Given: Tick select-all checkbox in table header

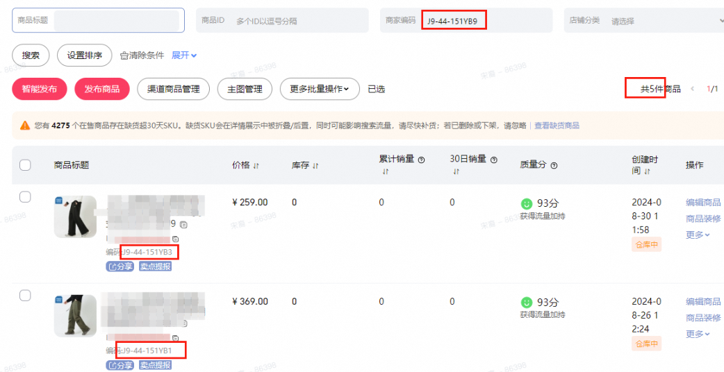Looking at the screenshot, I should tap(25, 165).
